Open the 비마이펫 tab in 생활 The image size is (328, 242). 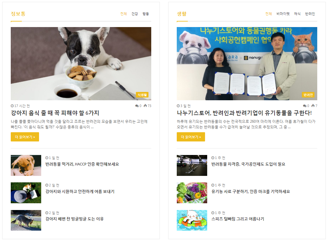[x=283, y=14]
